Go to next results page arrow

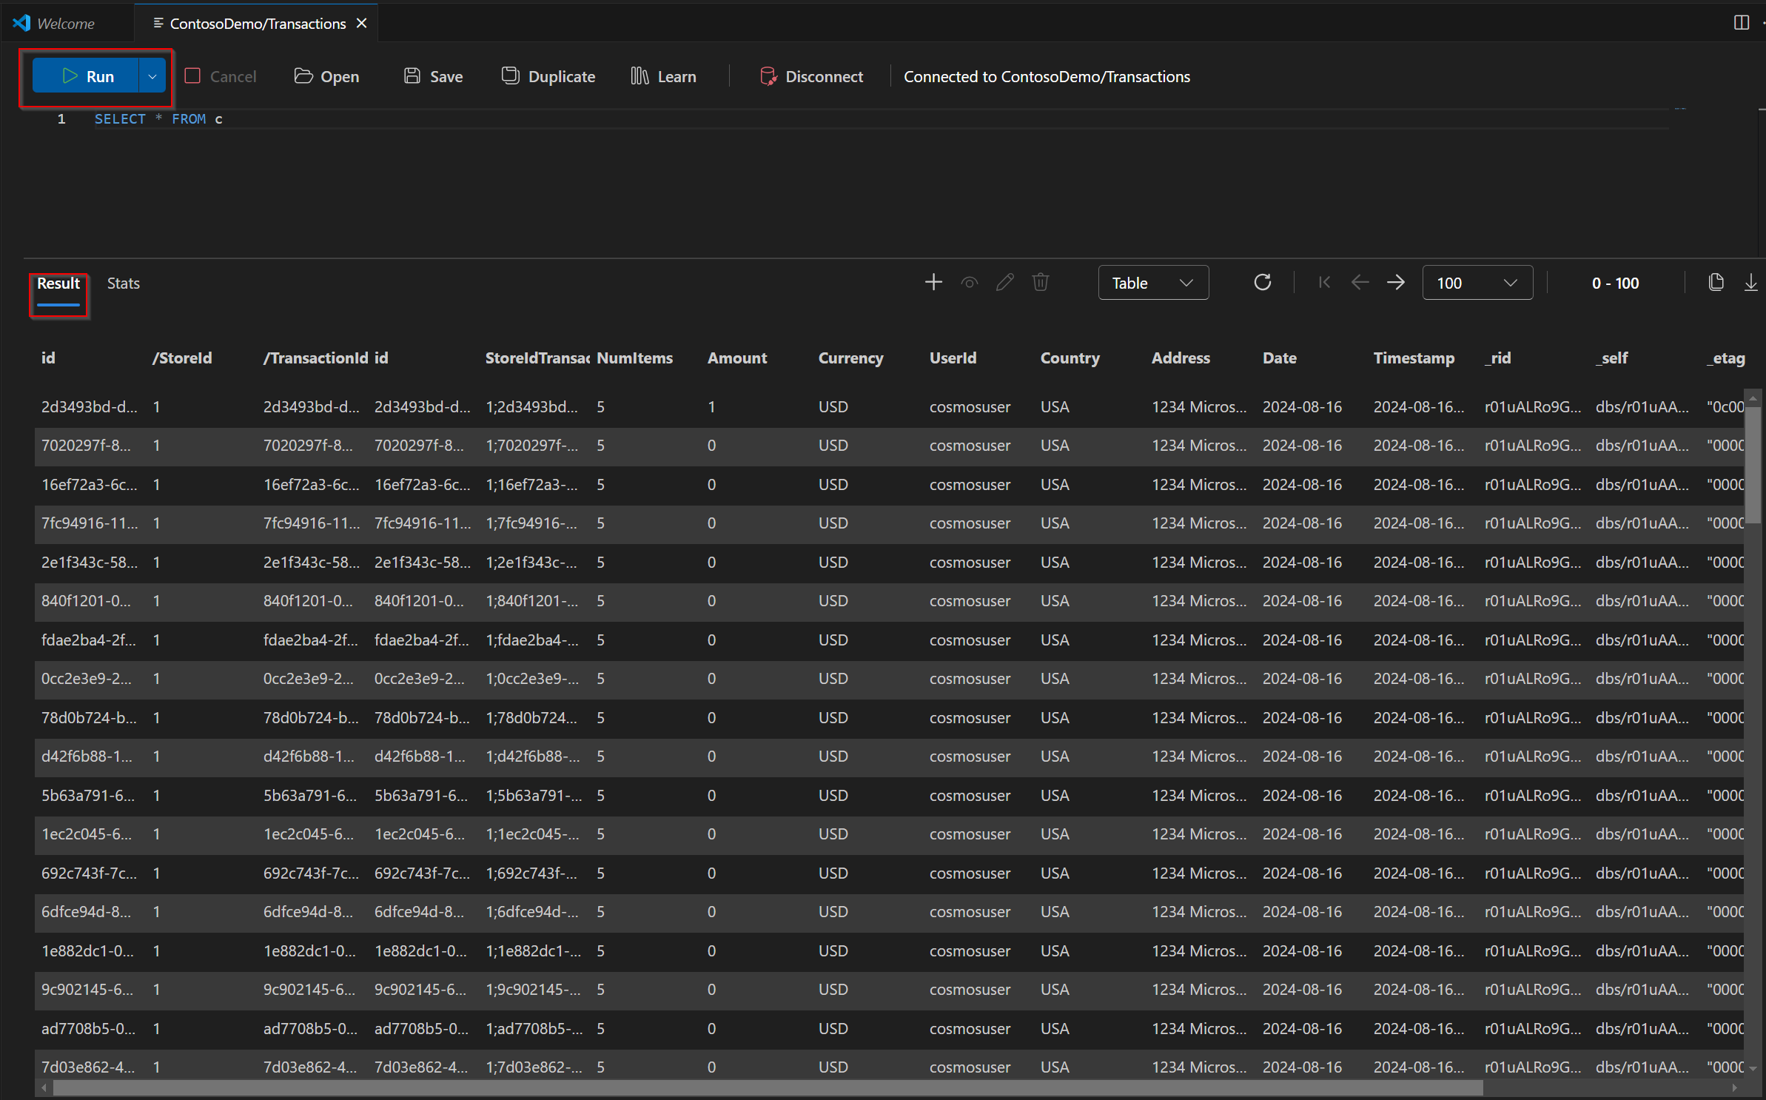(x=1396, y=283)
